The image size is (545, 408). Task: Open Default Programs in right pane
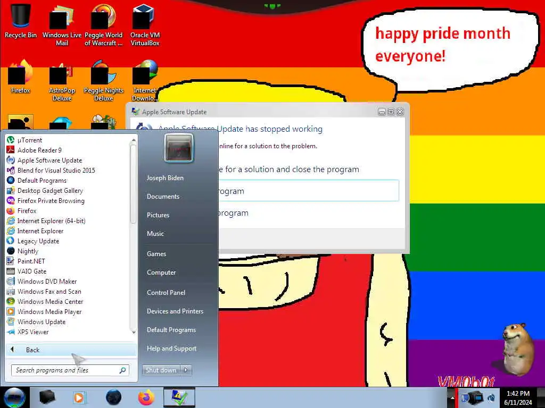point(171,330)
